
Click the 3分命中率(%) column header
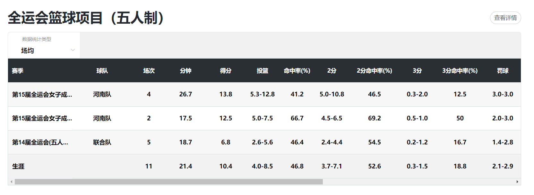[x=460, y=71]
